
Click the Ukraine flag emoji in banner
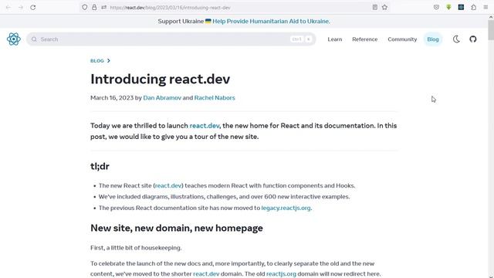[x=208, y=21]
